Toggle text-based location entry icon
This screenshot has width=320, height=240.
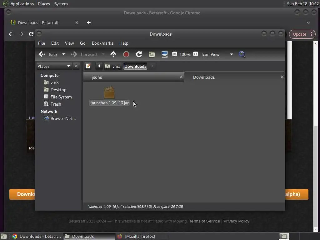[x=88, y=66]
